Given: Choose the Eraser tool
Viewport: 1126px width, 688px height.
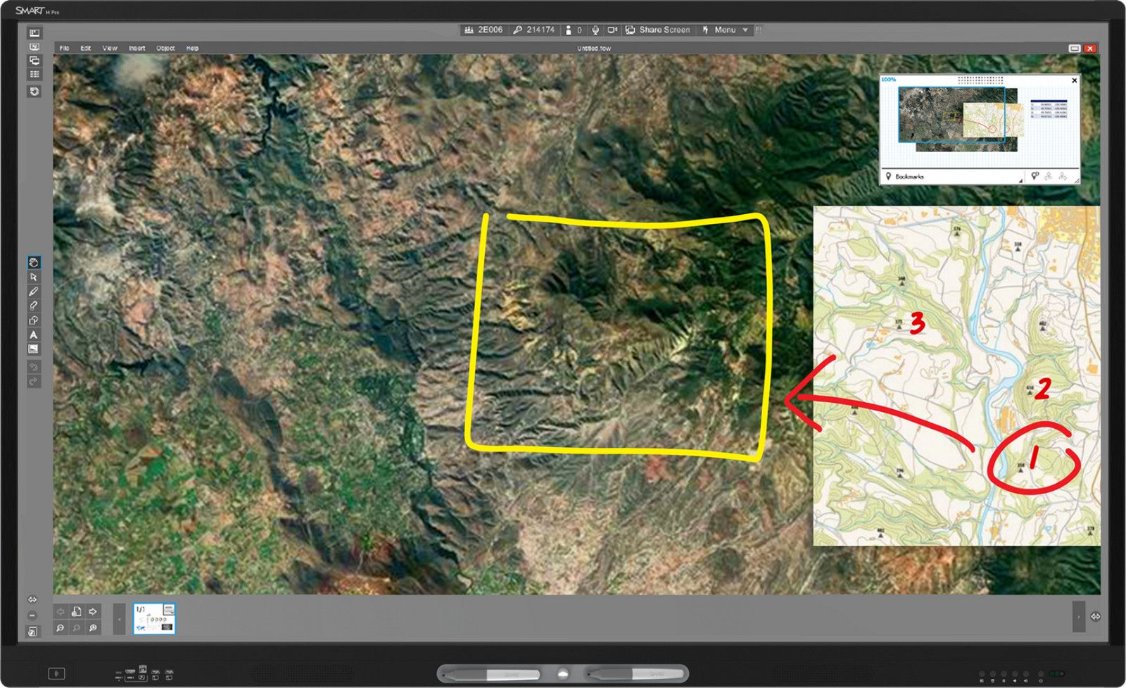Looking at the screenshot, I should pos(33,306).
